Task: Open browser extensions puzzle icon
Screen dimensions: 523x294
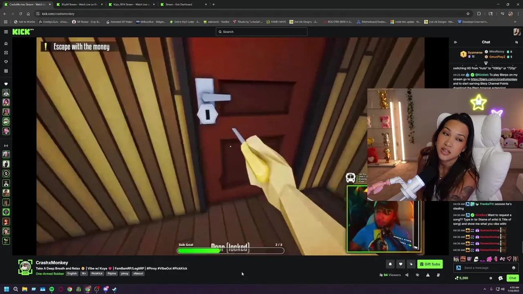Action: (479, 14)
